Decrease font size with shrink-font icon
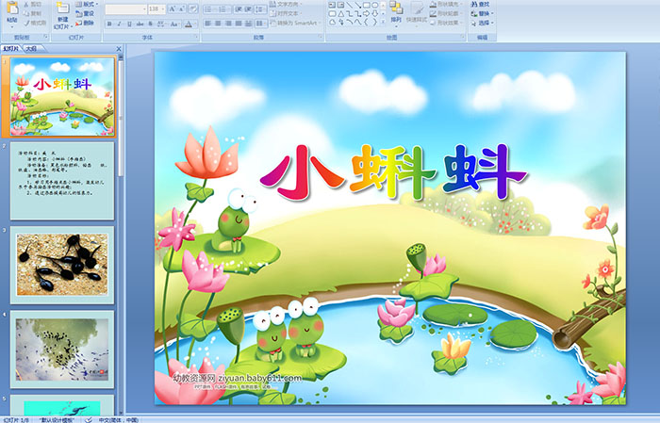Screen dimensions: 660x423 pos(181,8)
